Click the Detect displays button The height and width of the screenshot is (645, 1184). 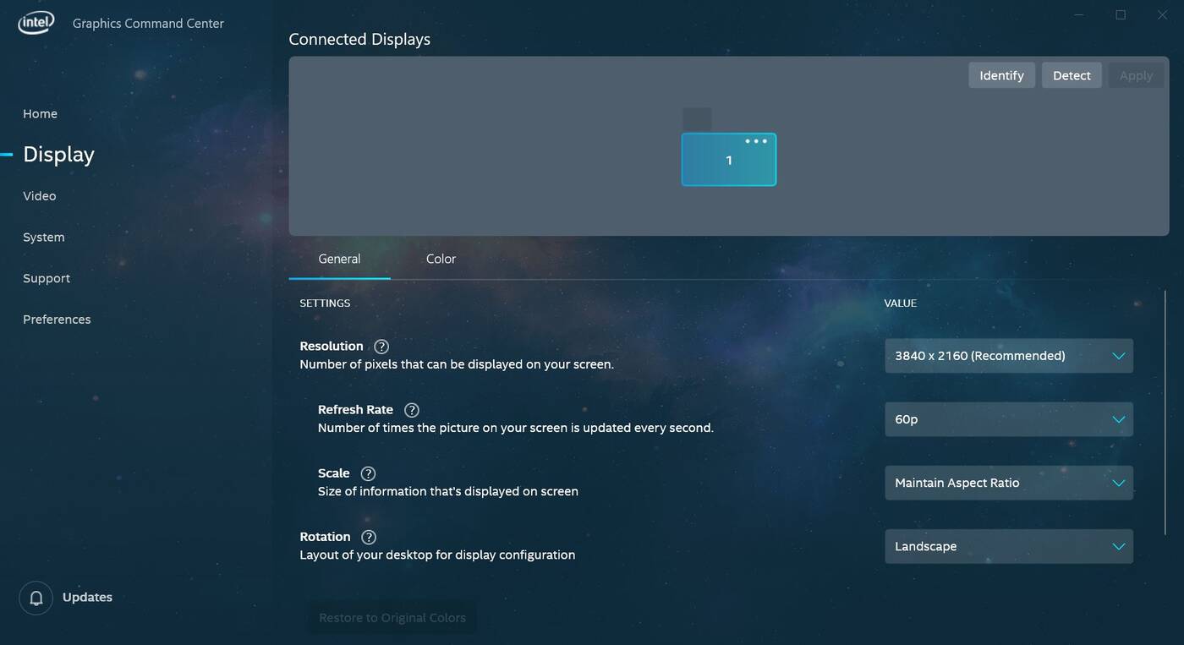point(1072,75)
